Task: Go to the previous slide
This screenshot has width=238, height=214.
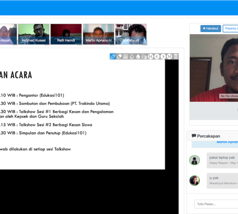Action: (x=157, y=57)
